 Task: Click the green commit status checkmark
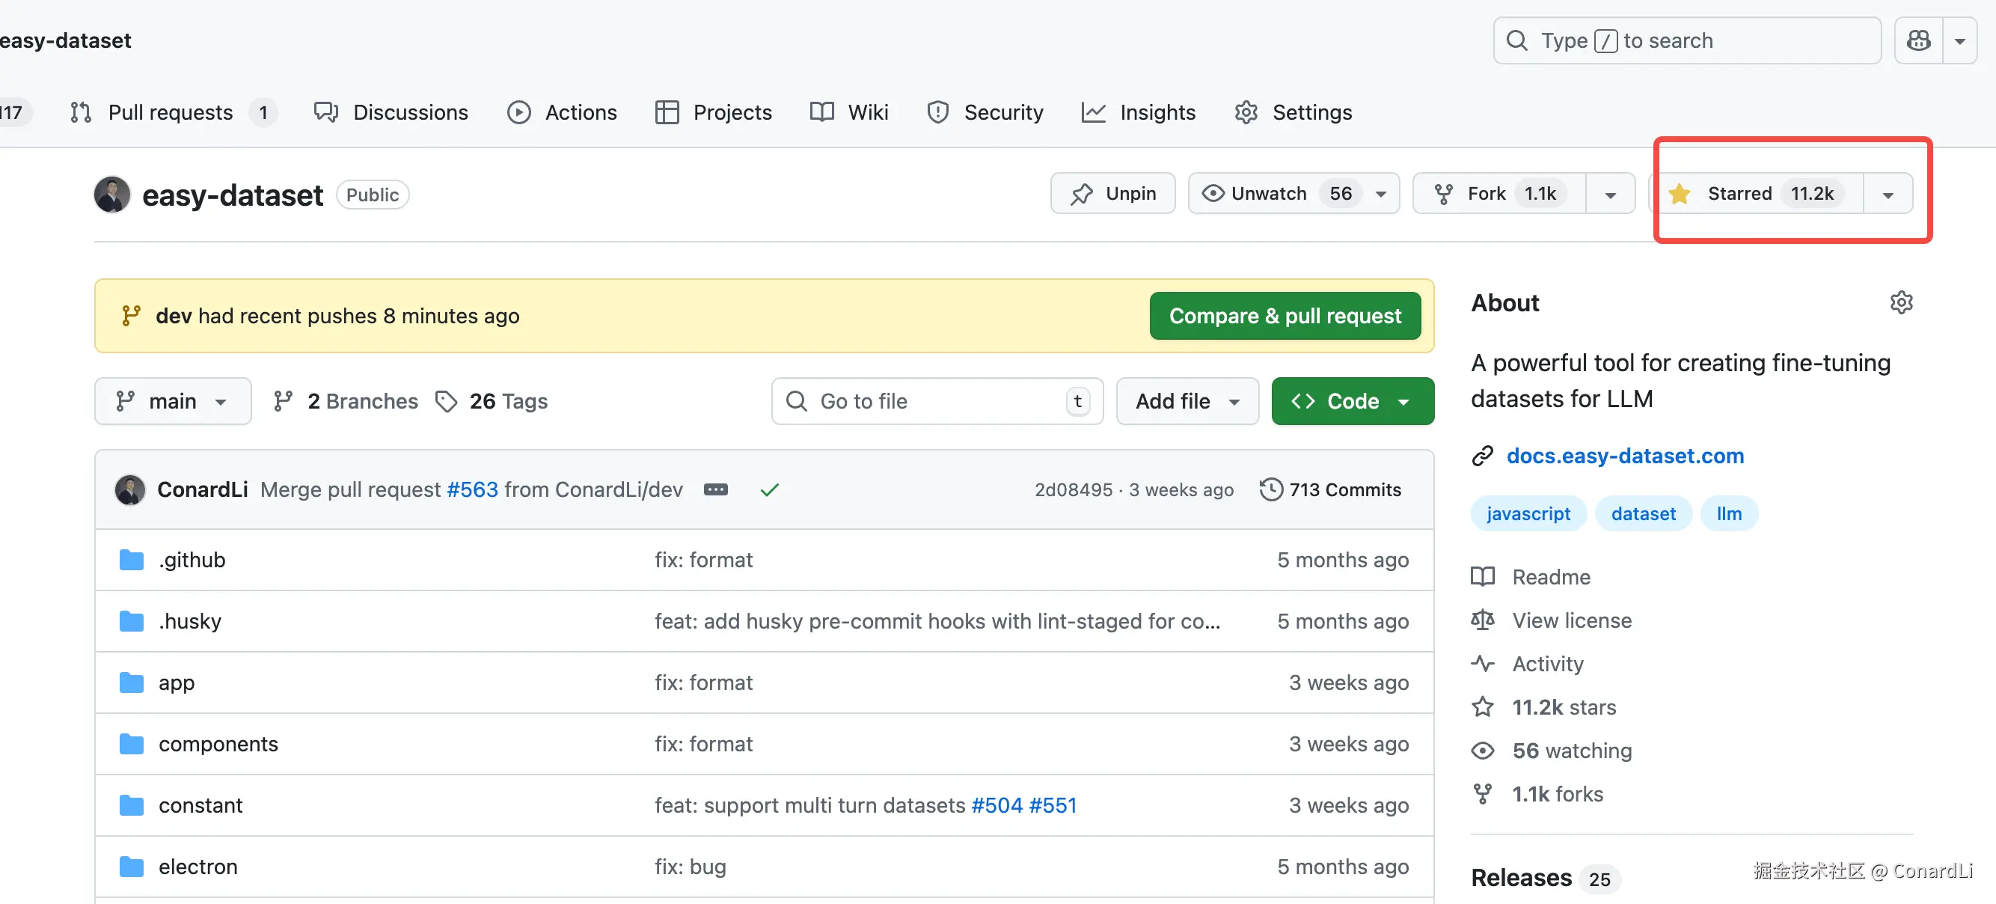coord(768,490)
